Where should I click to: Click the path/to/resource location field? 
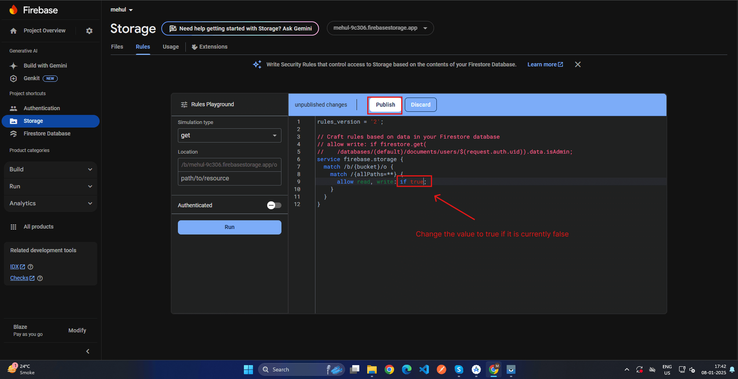tap(229, 179)
